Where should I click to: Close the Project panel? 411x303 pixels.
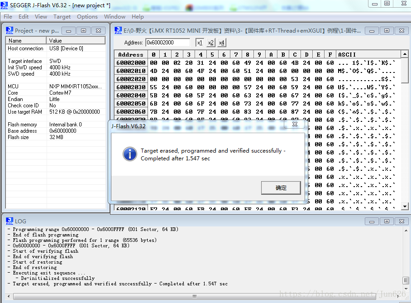click(98, 31)
